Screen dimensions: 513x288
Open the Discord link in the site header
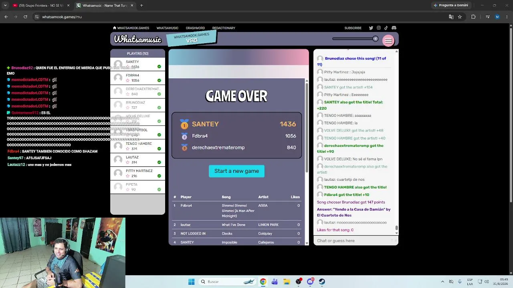(x=394, y=28)
